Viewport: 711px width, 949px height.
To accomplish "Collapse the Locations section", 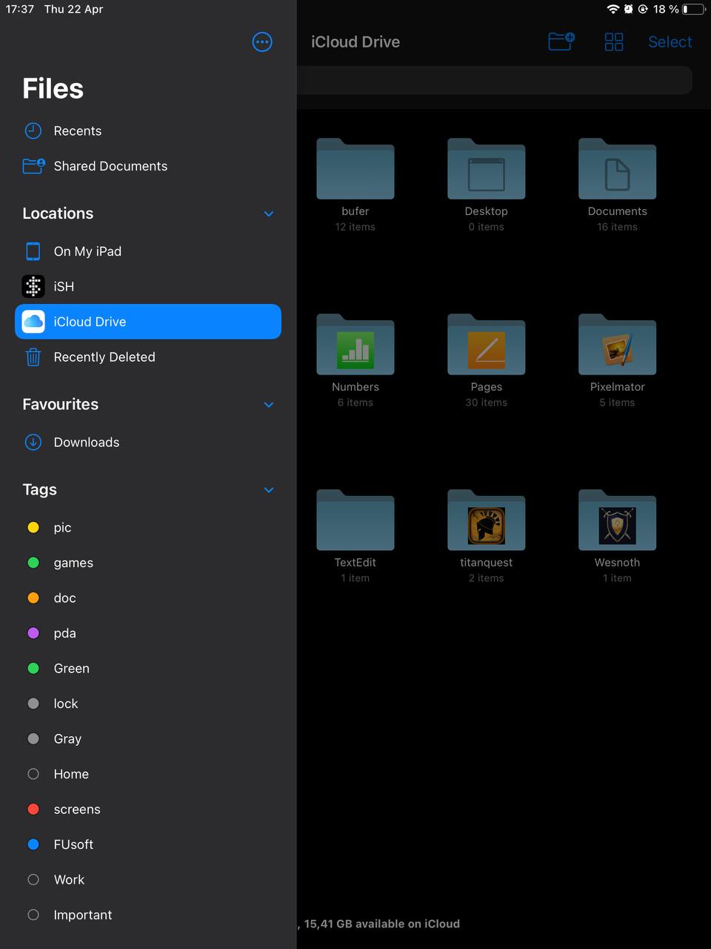I will coord(269,214).
